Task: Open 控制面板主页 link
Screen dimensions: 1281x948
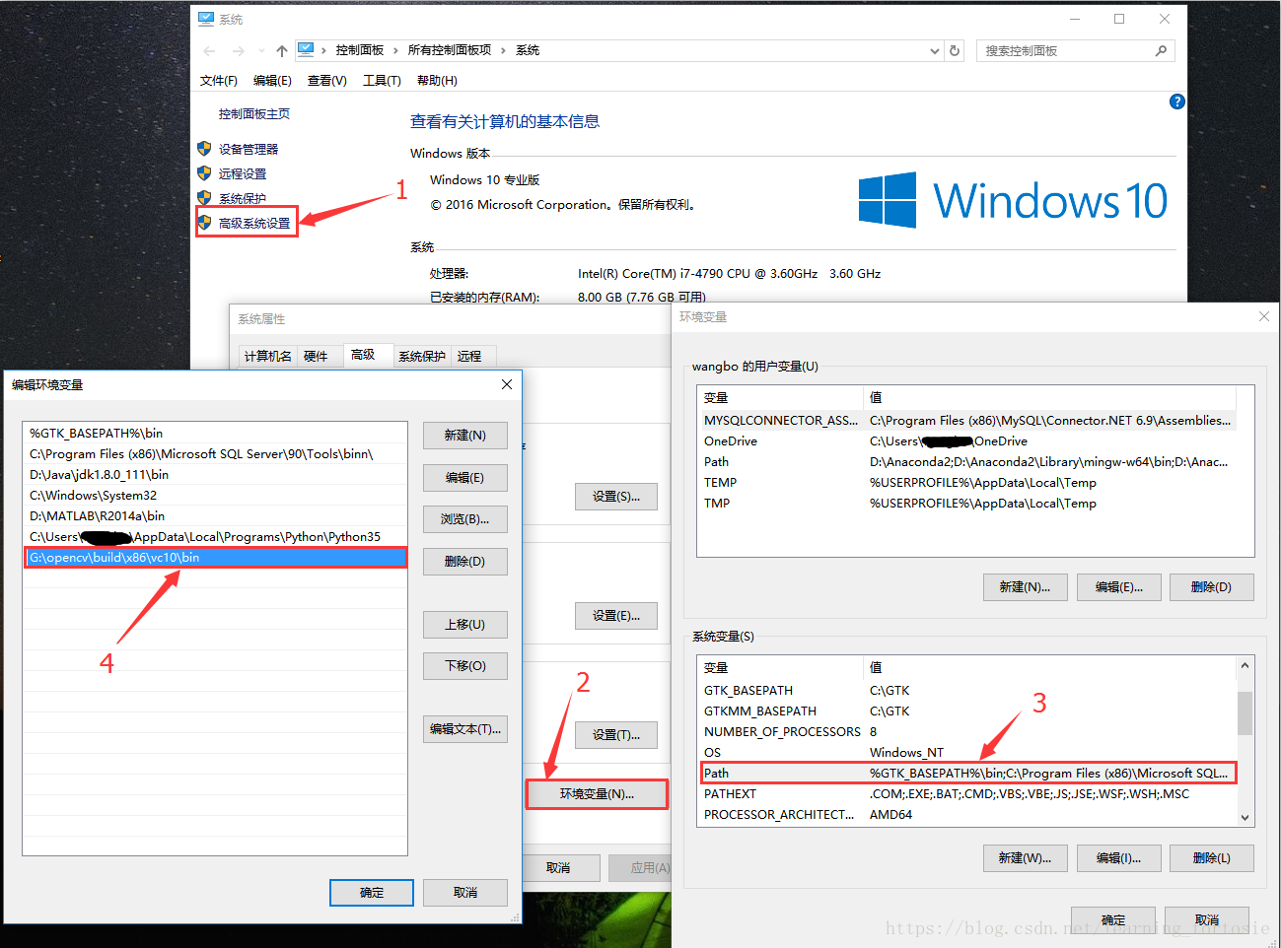Action: pyautogui.click(x=254, y=114)
